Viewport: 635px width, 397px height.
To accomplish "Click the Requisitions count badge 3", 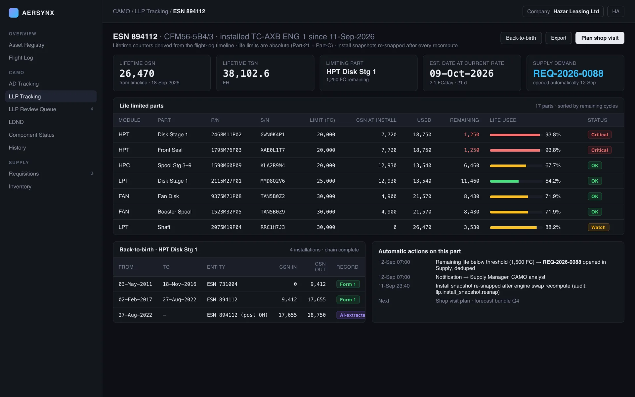I will tap(92, 173).
